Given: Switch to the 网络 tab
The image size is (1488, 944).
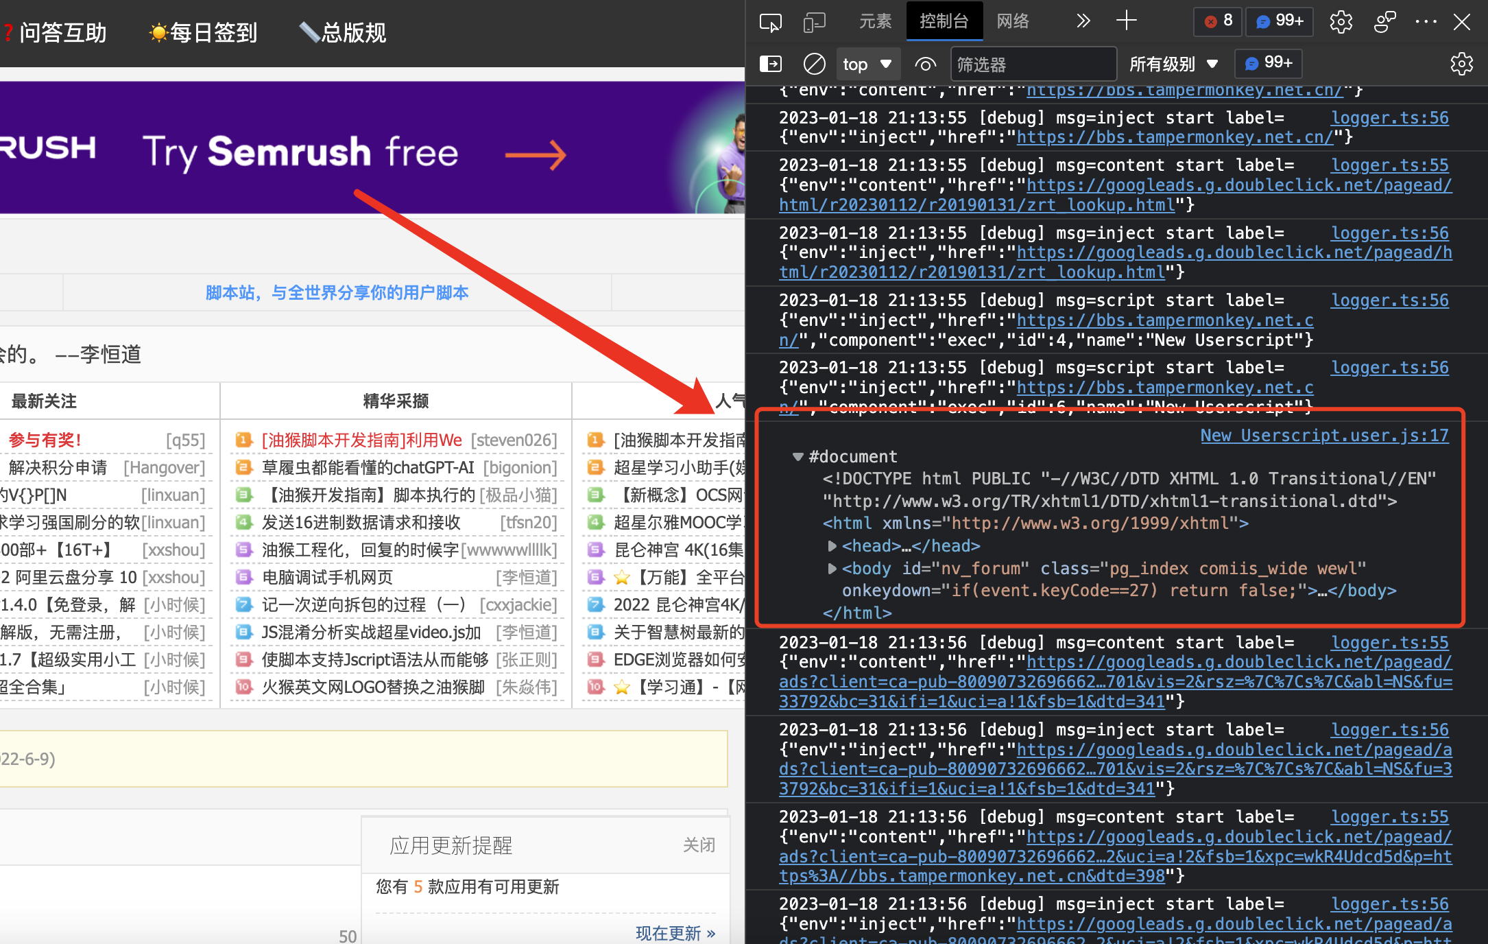Looking at the screenshot, I should [1012, 21].
